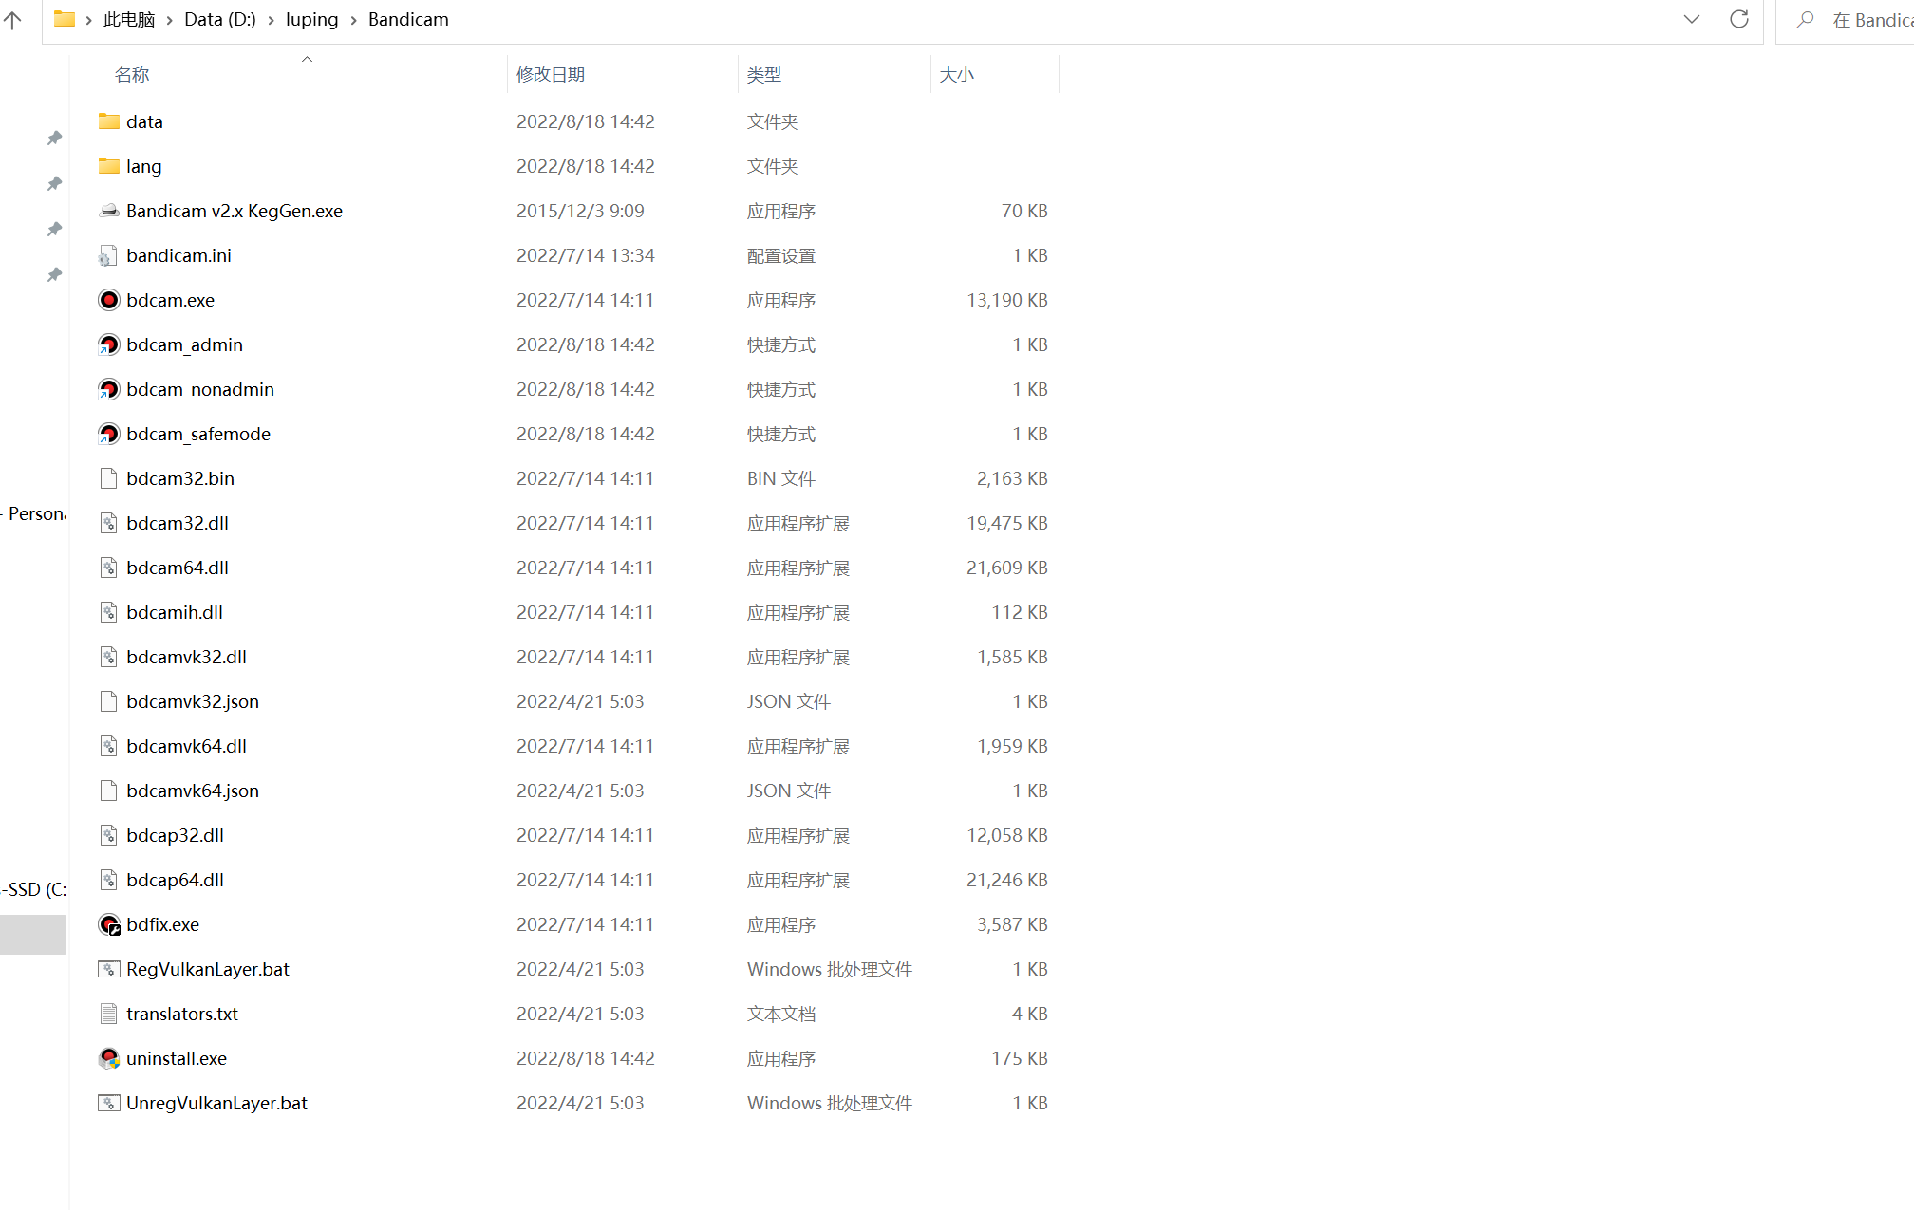Click the search magnifier icon
The height and width of the screenshot is (1210, 1914).
pyautogui.click(x=1806, y=19)
